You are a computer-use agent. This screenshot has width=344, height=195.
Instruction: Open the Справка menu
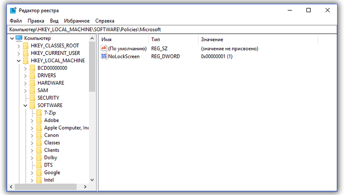[x=105, y=21]
